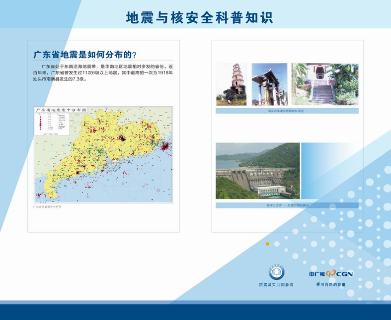Click the main title 地震与核安全科普知识

199,18
